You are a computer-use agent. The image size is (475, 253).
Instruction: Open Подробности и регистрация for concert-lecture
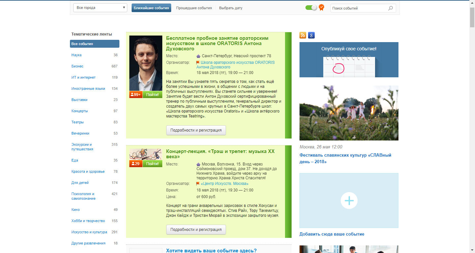point(196,230)
